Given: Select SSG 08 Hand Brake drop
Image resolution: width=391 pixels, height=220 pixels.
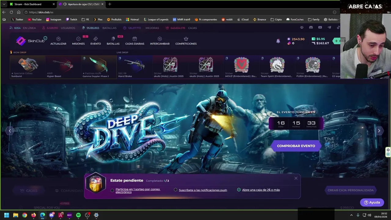Looking at the screenshot, I should (x=134, y=67).
